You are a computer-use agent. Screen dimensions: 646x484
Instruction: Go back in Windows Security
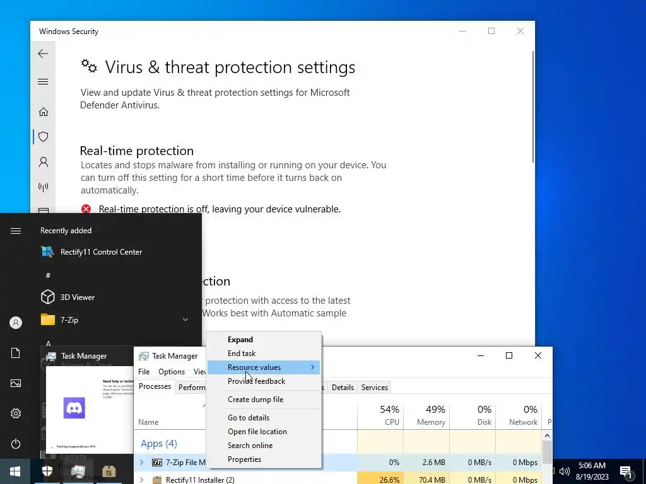tap(43, 54)
